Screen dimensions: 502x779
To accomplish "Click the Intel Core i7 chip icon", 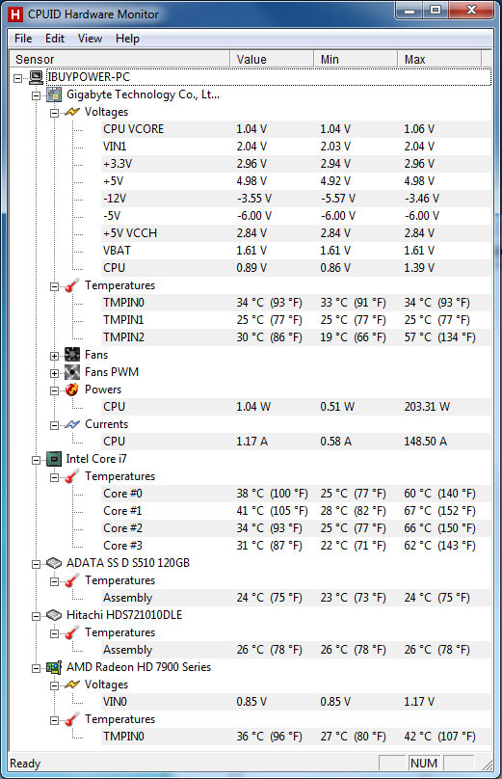I will (54, 459).
